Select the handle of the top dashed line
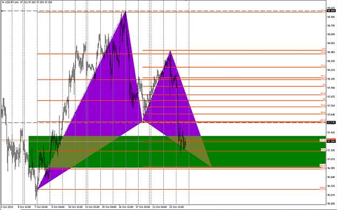337x210 pixels. click(2, 11)
